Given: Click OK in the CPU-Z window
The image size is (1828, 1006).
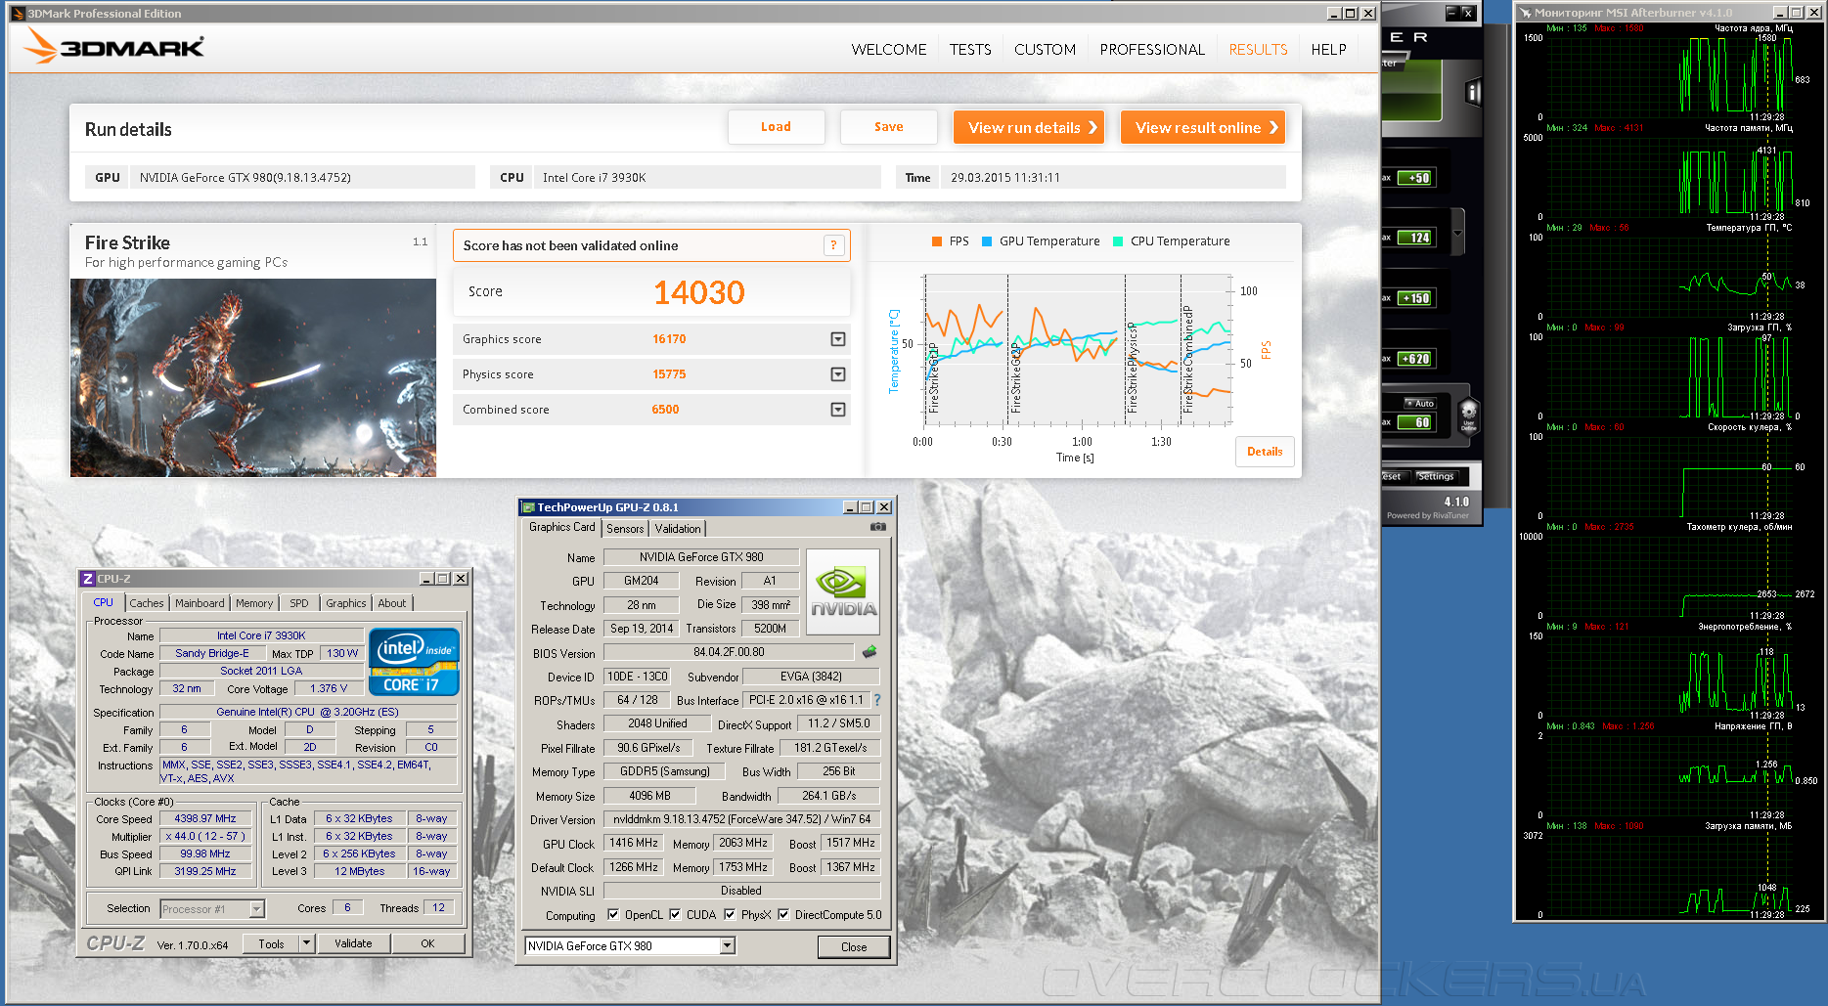Looking at the screenshot, I should click(x=427, y=943).
